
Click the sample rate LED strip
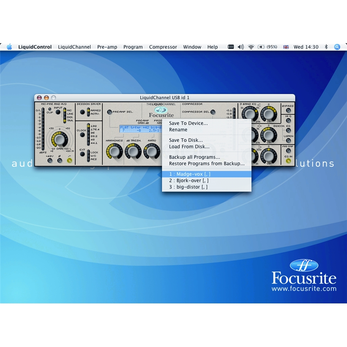tap(88, 134)
